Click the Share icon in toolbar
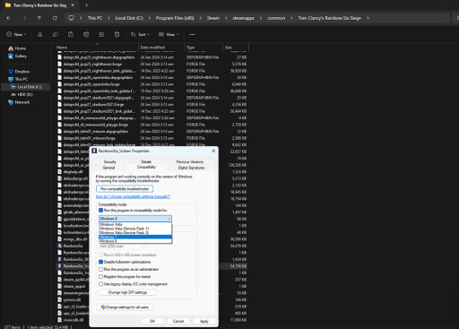The image size is (459, 329). 101,34
